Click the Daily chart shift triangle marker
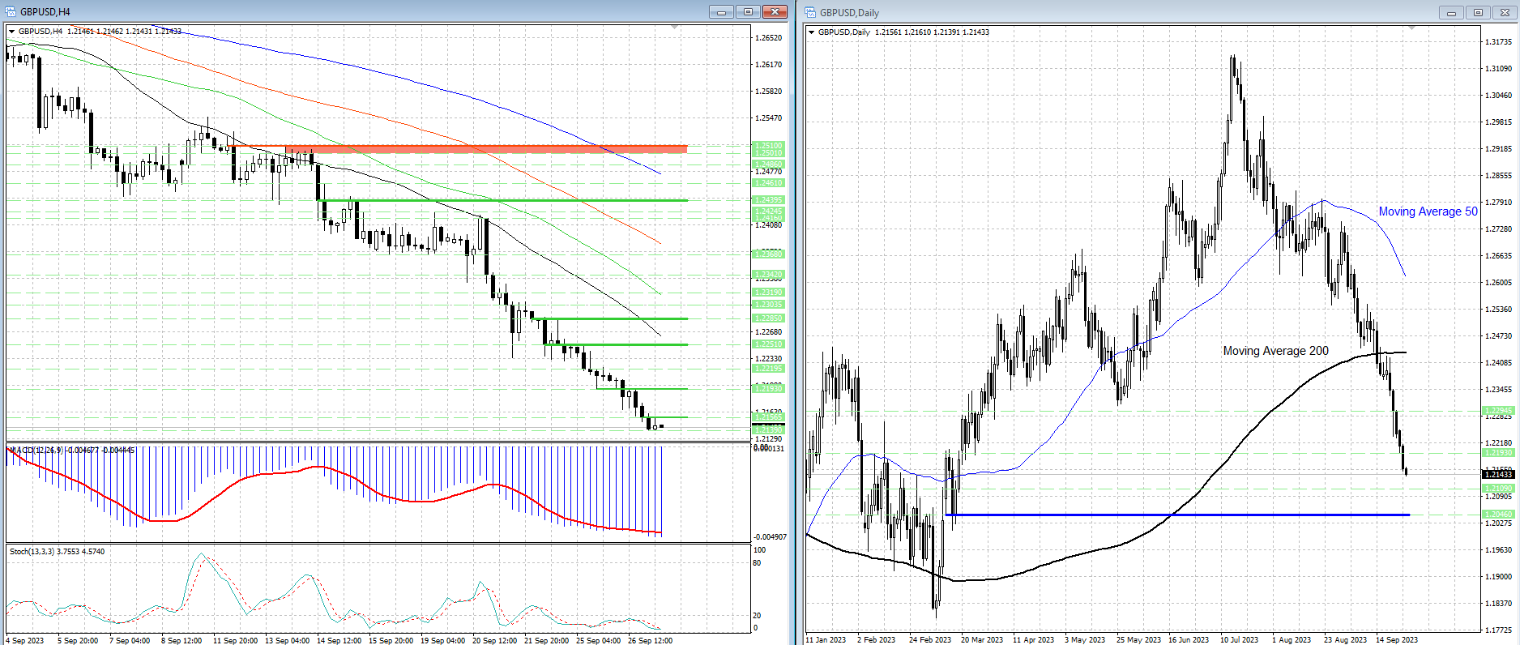The image size is (1520, 645). [1411, 28]
